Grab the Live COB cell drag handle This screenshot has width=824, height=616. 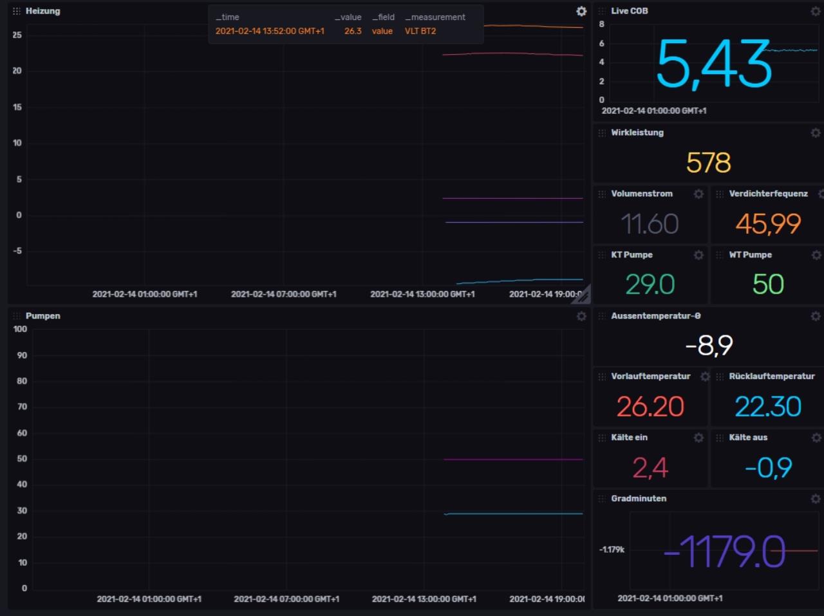click(602, 11)
